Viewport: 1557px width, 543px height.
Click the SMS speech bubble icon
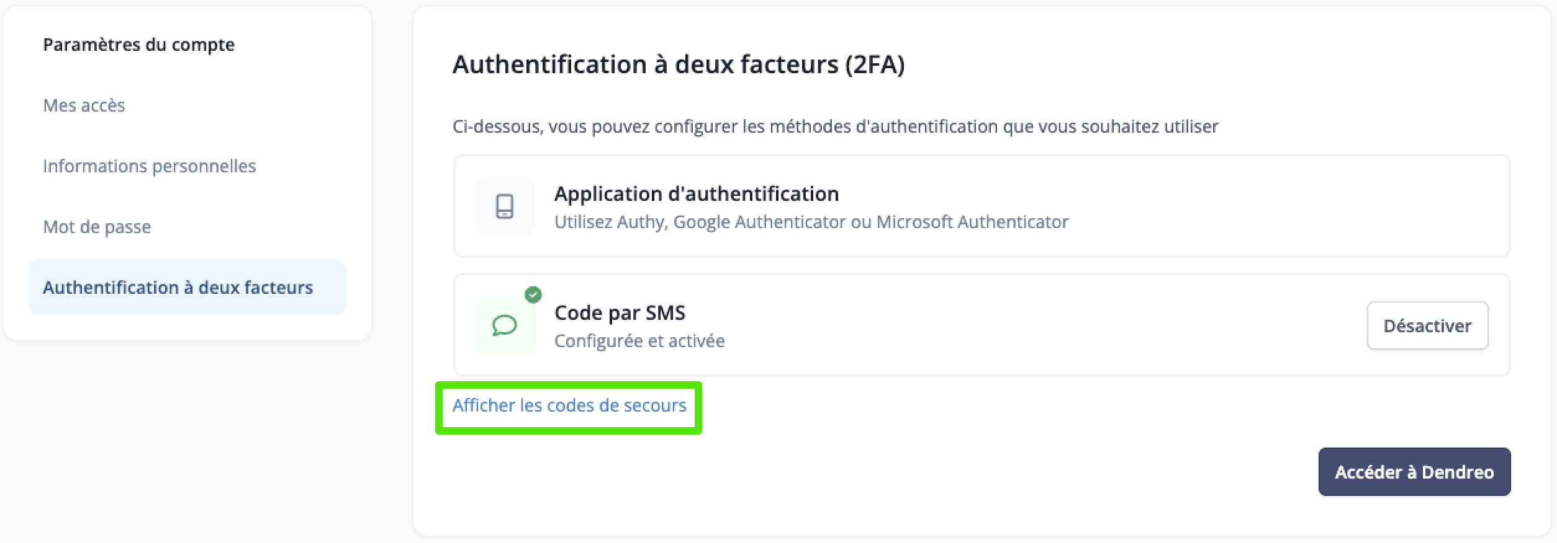coord(505,325)
